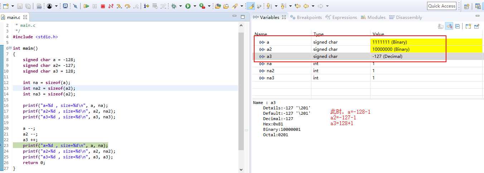Select the main.c editor tab

coord(14,18)
